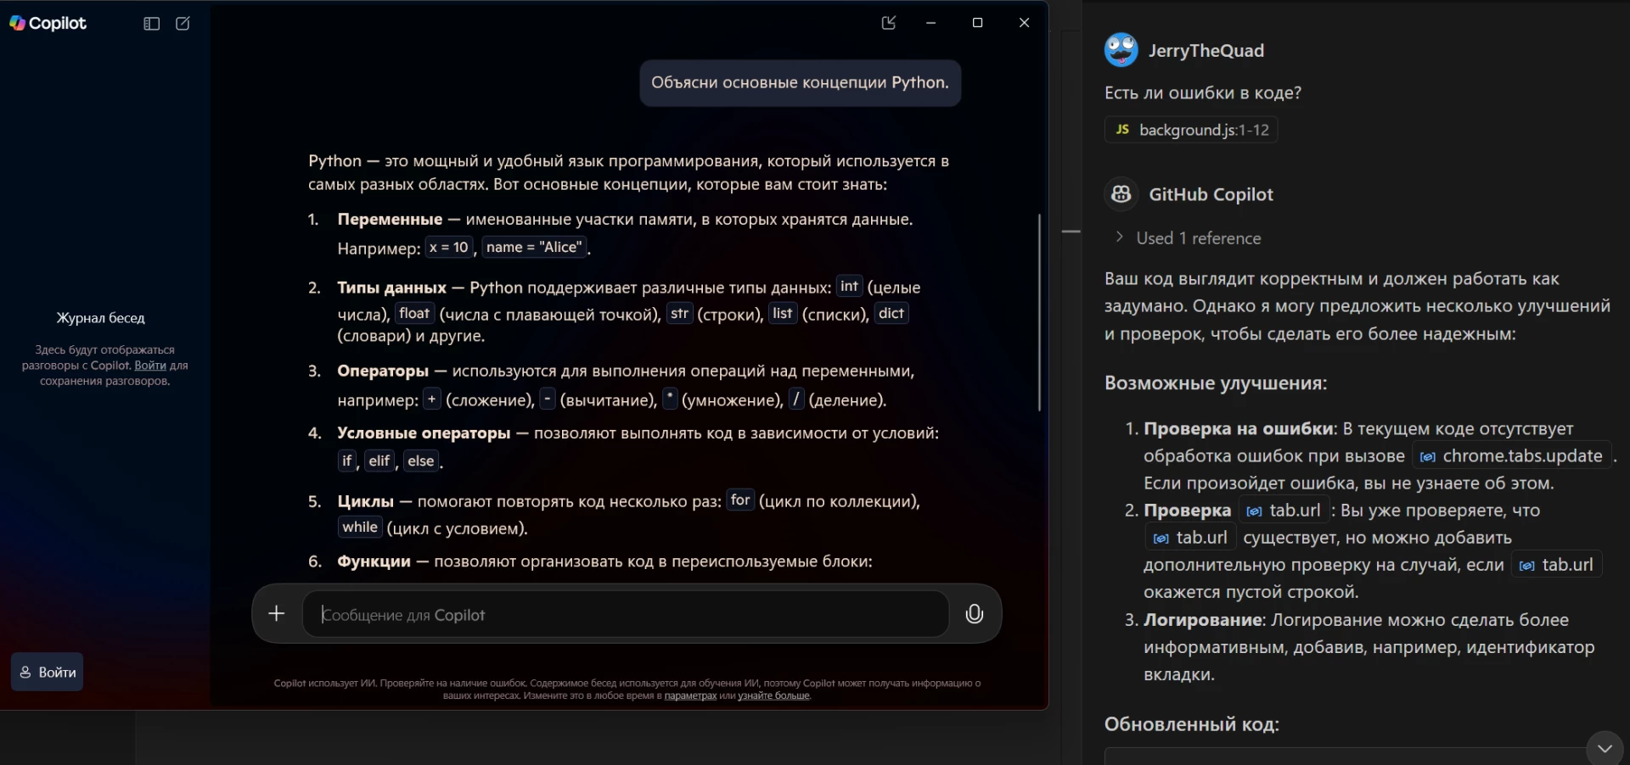The width and height of the screenshot is (1630, 765).
Task: Click the Copilot logo icon
Action: point(17,23)
